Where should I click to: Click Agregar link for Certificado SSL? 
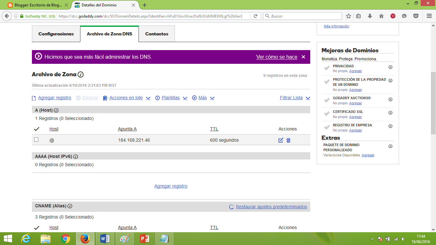tap(356, 117)
